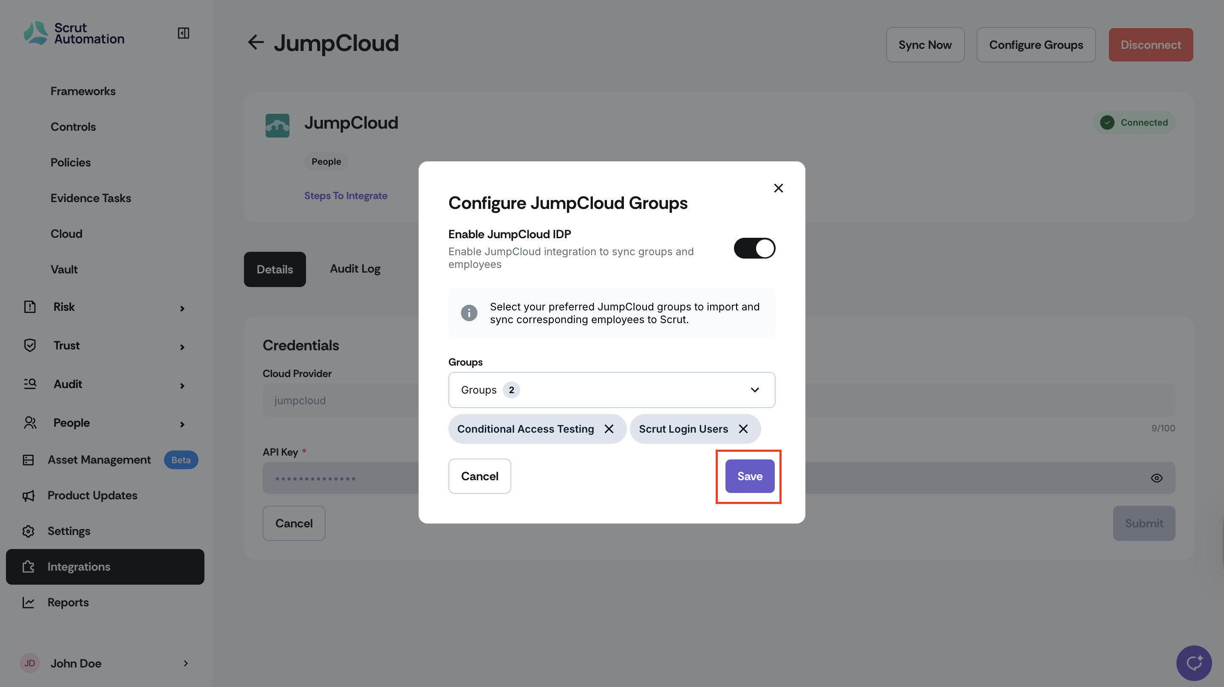The height and width of the screenshot is (687, 1224).
Task: Open the Steps To Integrate link
Action: click(346, 196)
